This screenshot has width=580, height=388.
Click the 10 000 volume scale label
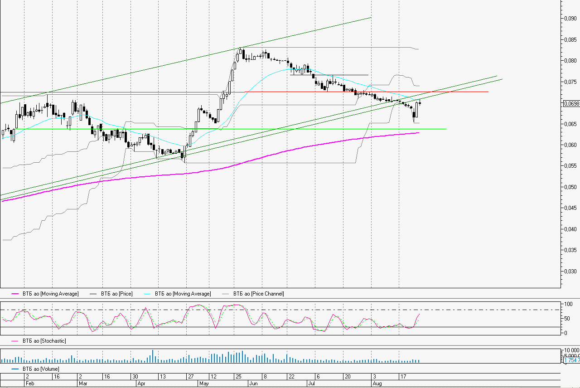click(x=570, y=351)
